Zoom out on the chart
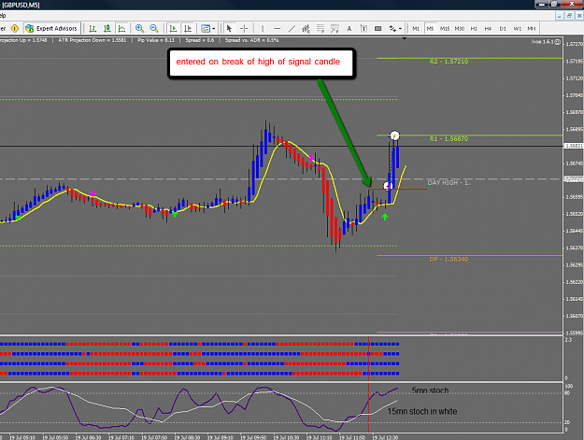Screen dimensions: 584x440 154,29
